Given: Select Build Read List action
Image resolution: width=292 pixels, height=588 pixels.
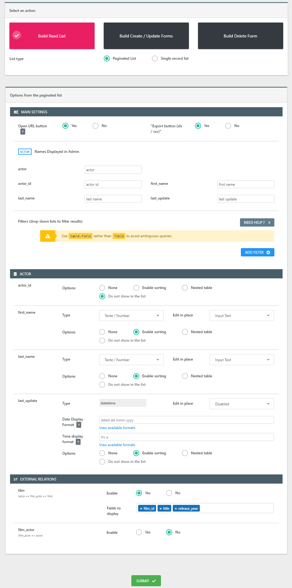Looking at the screenshot, I should pyautogui.click(x=52, y=36).
